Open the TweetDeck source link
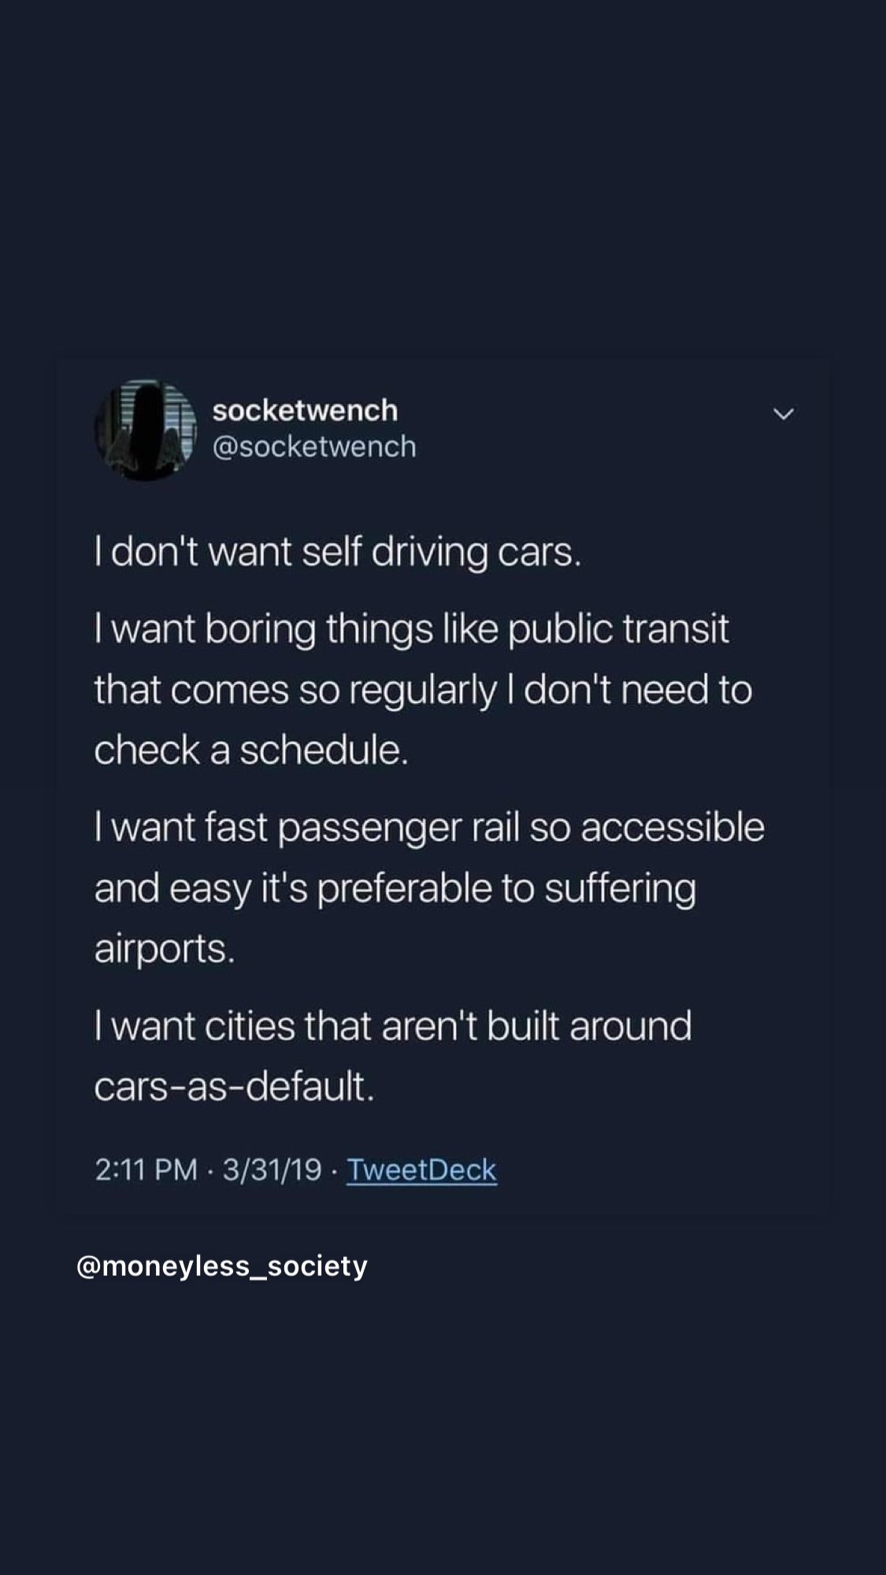The image size is (886, 1575). [x=421, y=1169]
